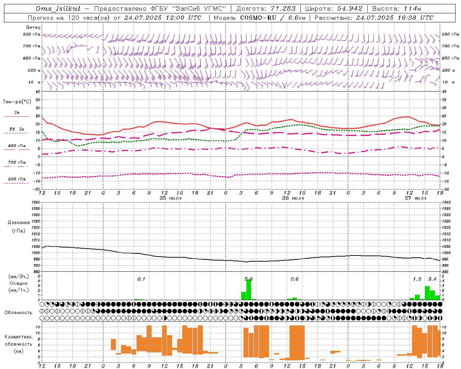The width and height of the screenshot is (461, 369).
Task: Click the forecast start time '24.07.2025 12:00 UTC'
Action: (163, 18)
